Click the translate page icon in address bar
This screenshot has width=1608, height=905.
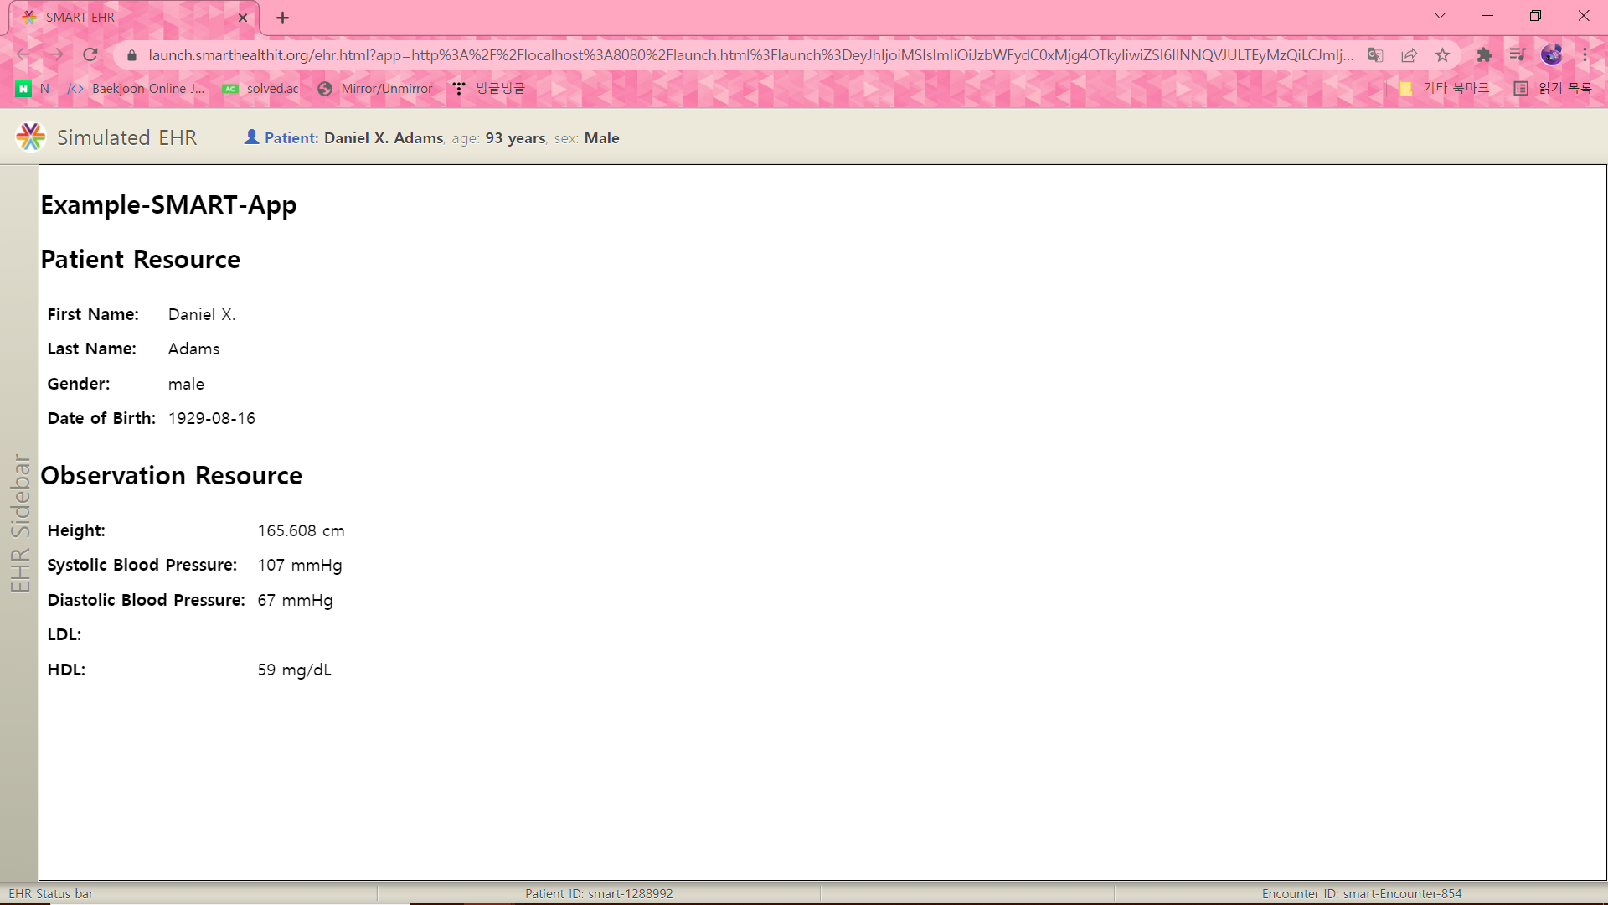(x=1375, y=55)
